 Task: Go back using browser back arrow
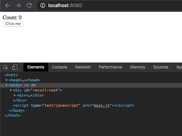pos(7,5)
